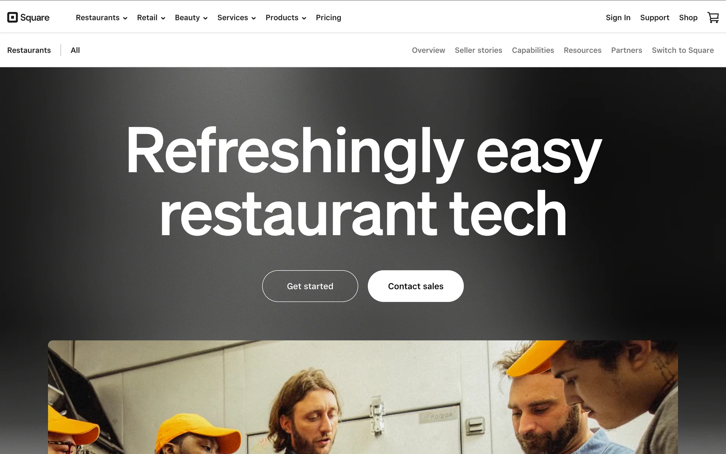Open the Beauty dropdown menu
Image resolution: width=726 pixels, height=454 pixels.
[x=191, y=17]
